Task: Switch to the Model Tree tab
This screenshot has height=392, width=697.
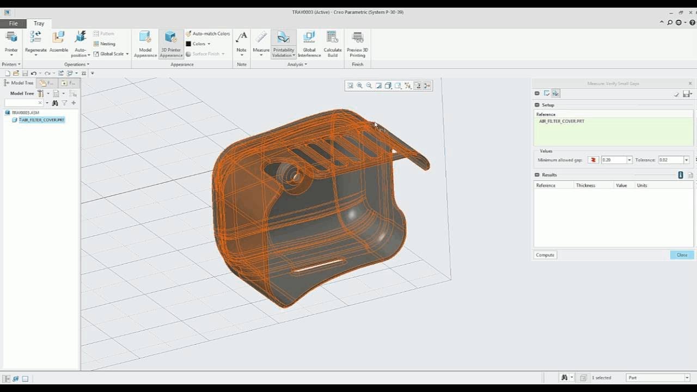Action: tap(19, 83)
